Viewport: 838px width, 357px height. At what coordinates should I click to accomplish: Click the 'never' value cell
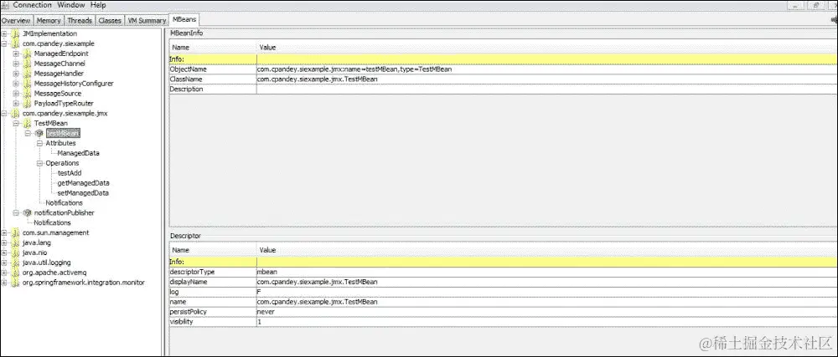click(546, 312)
